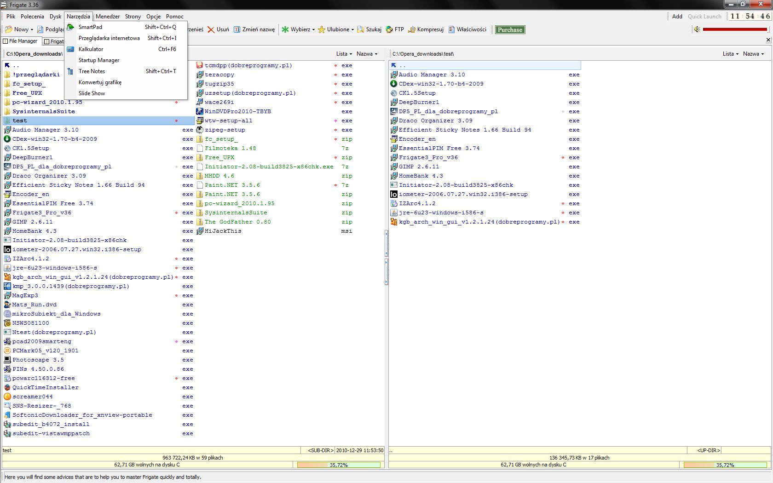Open the Opcje menu
This screenshot has height=483, width=773.
(x=154, y=16)
